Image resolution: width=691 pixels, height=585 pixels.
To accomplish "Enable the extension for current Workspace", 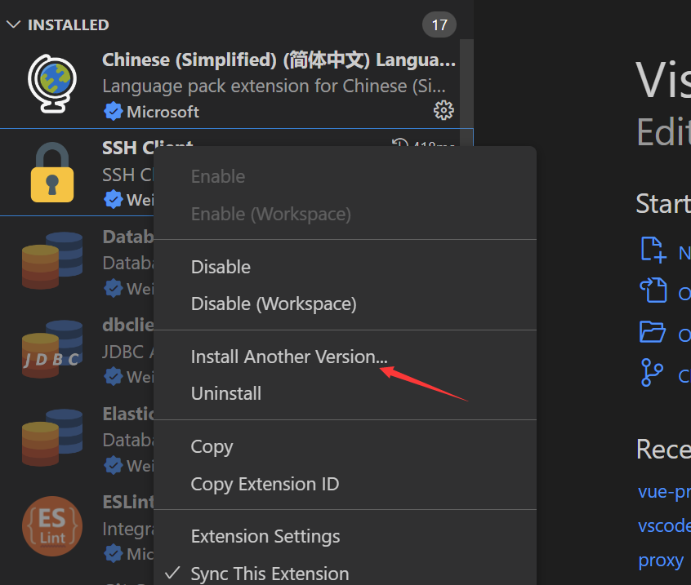I will pyautogui.click(x=271, y=213).
